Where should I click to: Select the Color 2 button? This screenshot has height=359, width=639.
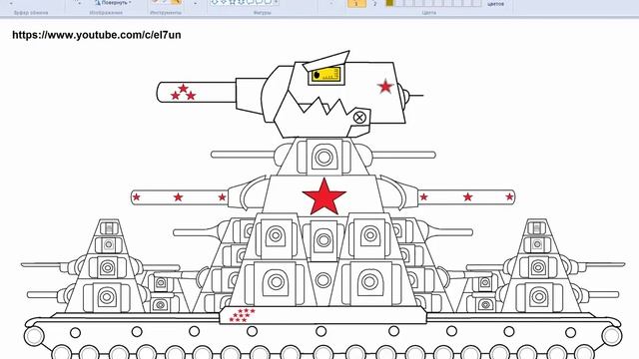375,3
